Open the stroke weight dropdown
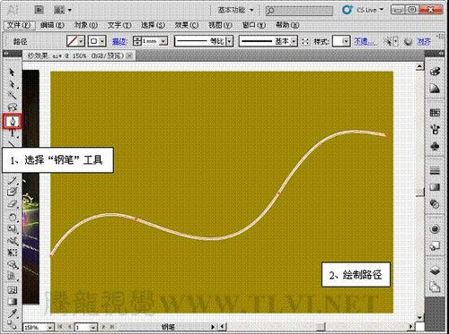This screenshot has width=449, height=334. pos(163,41)
